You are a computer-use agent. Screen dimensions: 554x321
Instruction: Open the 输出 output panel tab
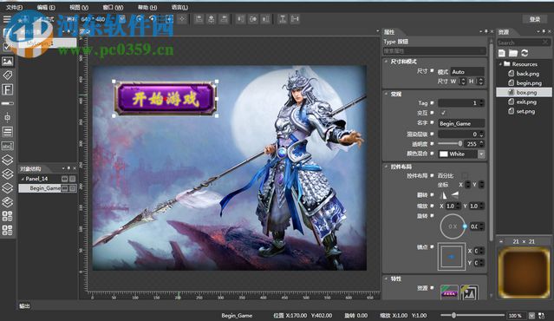pos(25,306)
